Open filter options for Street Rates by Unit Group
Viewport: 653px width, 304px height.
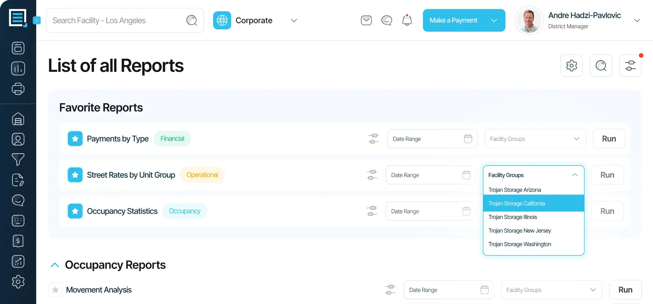click(372, 175)
